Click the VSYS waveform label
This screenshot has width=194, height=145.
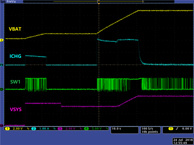coord(16,109)
